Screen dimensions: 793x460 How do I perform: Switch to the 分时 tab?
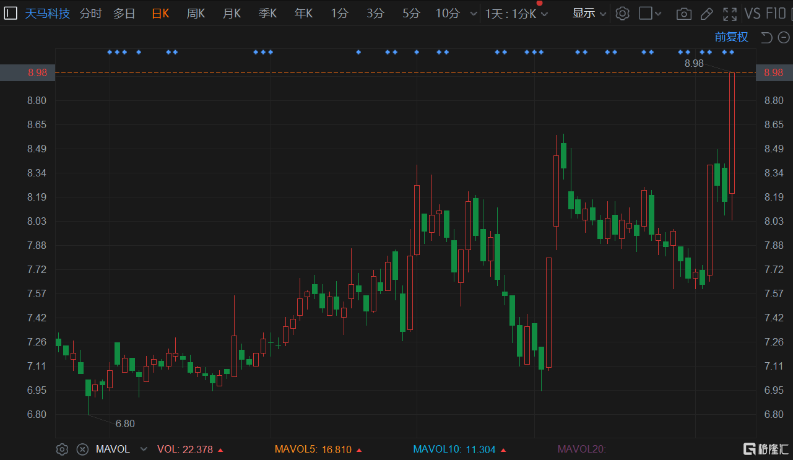[x=91, y=13]
